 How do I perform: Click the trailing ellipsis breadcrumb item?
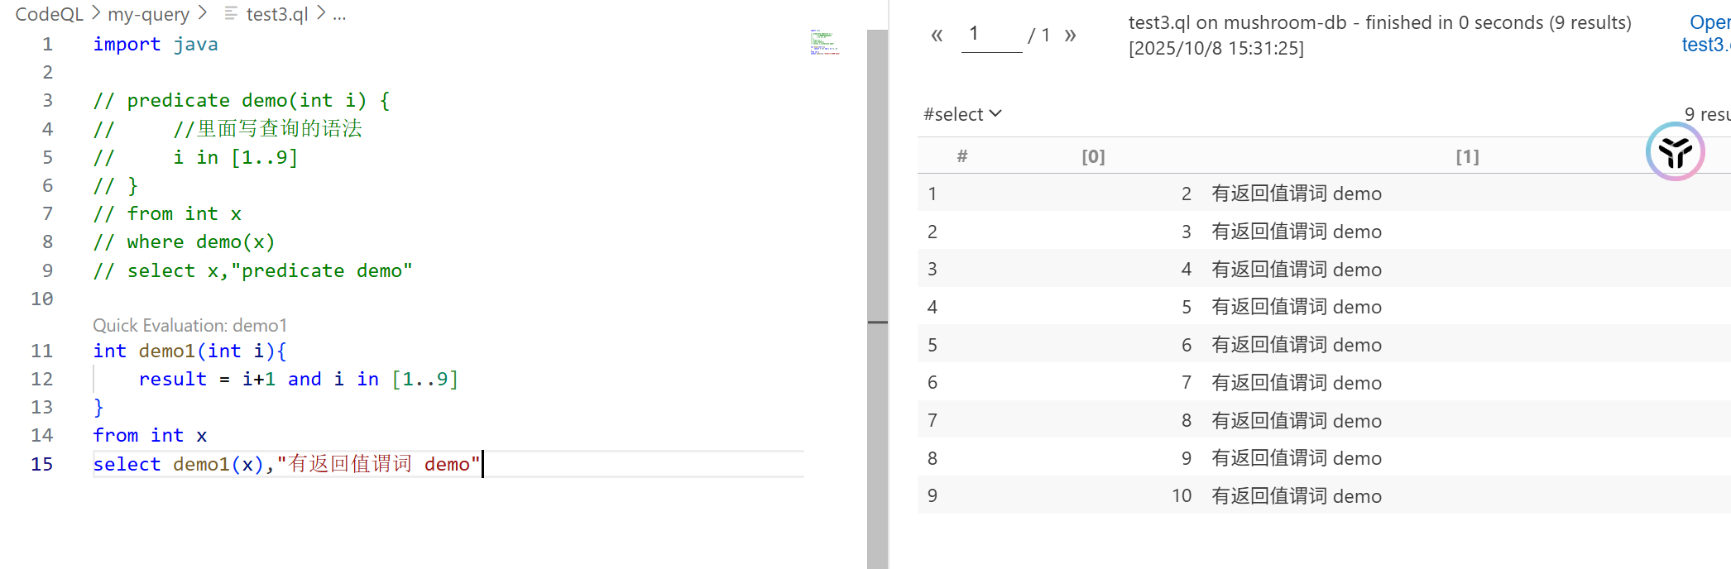click(x=339, y=14)
